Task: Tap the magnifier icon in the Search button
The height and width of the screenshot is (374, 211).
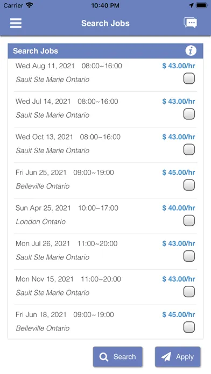Action: (104, 357)
